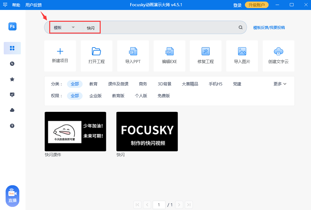Click the search magnifier icon
This screenshot has width=311, height=210.
coord(240,27)
